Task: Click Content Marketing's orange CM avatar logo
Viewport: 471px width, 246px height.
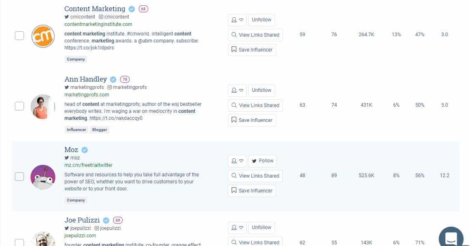Action: coord(43,36)
